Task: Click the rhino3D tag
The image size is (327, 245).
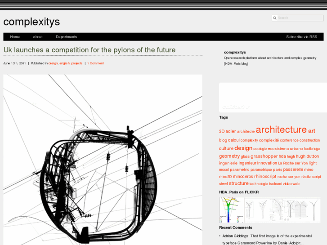Action: [x=225, y=177]
